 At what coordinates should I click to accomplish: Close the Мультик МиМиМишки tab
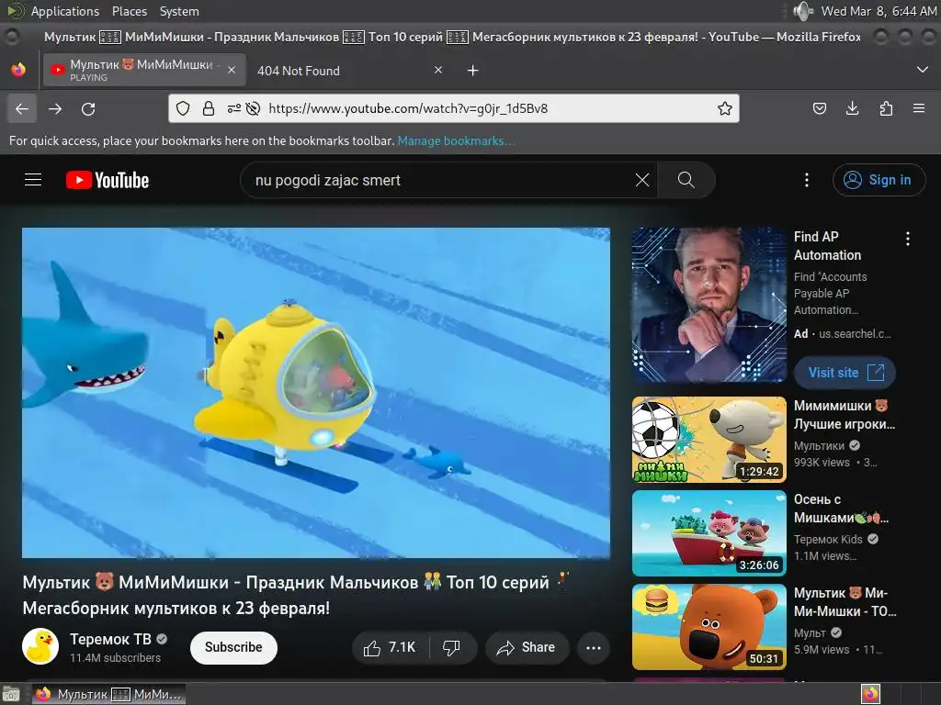point(231,70)
